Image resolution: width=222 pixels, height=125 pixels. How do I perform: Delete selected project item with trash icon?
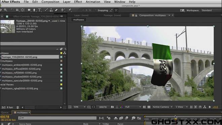[x=18, y=107]
